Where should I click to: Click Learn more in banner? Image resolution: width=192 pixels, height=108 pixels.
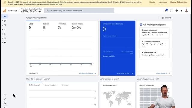pyautogui.click(x=163, y=2)
